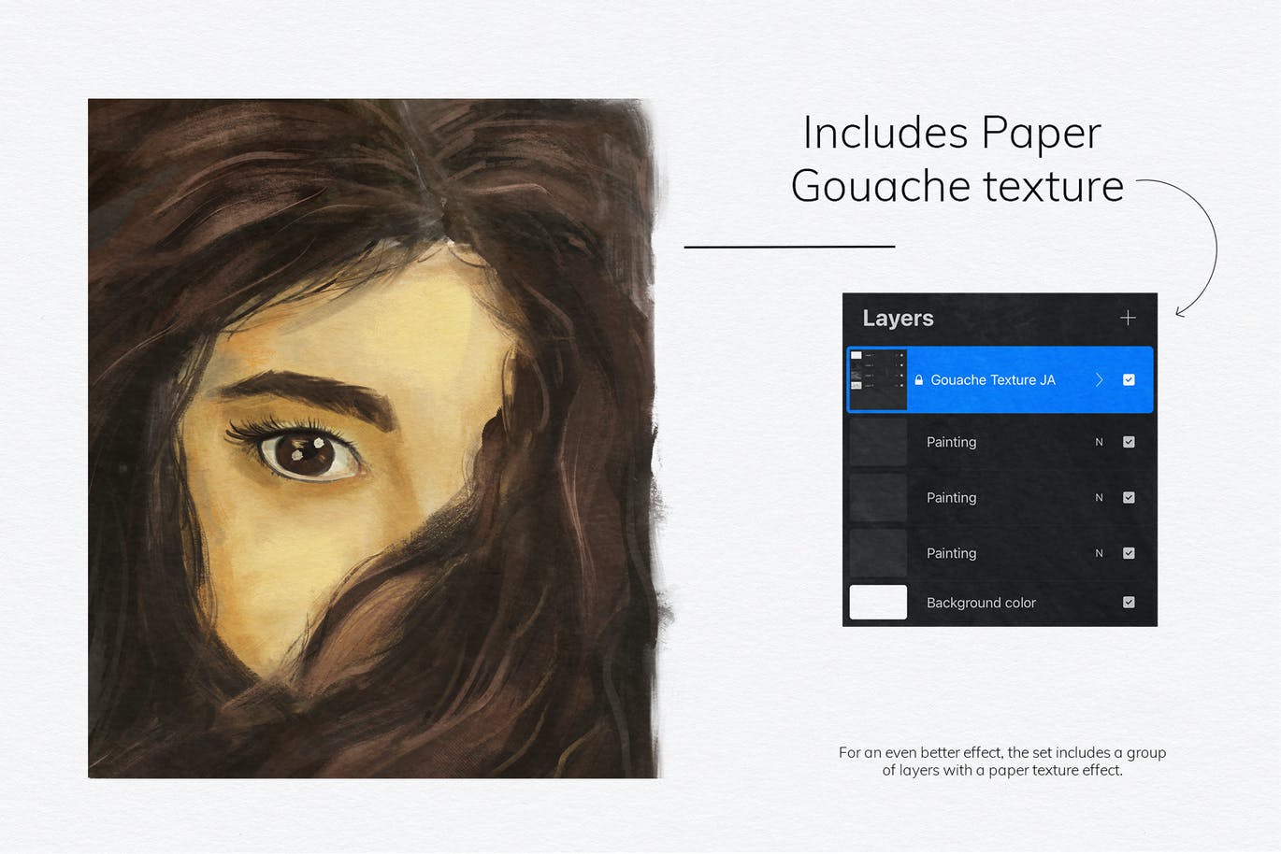Select the first Painting layer by its name
The width and height of the screenshot is (1281, 854).
(951, 441)
